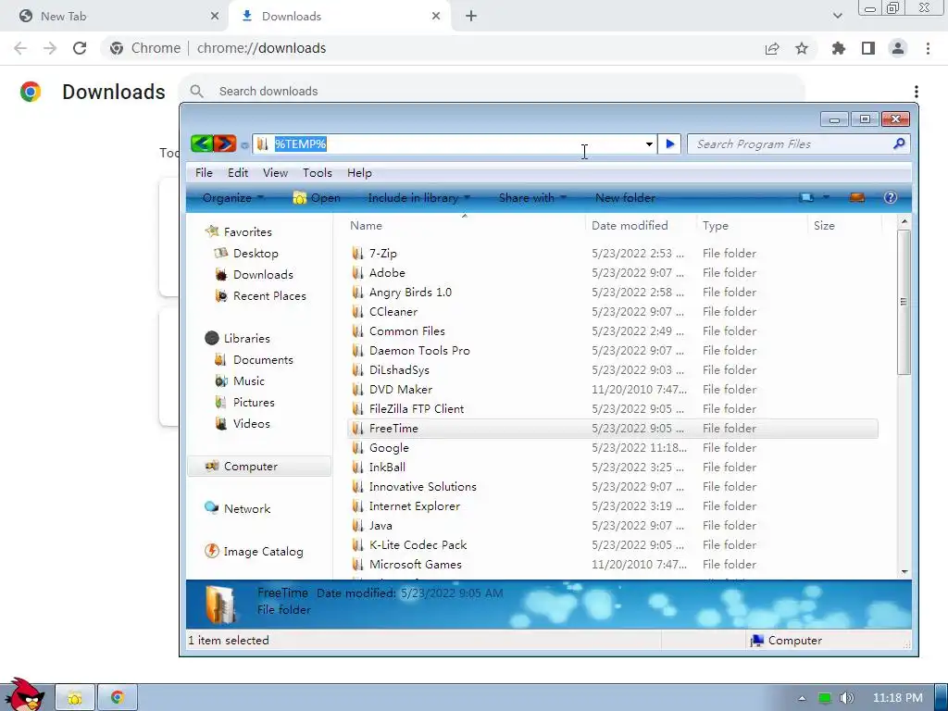948x711 pixels.
Task: Open the view options dropdown arrow
Action: [826, 197]
